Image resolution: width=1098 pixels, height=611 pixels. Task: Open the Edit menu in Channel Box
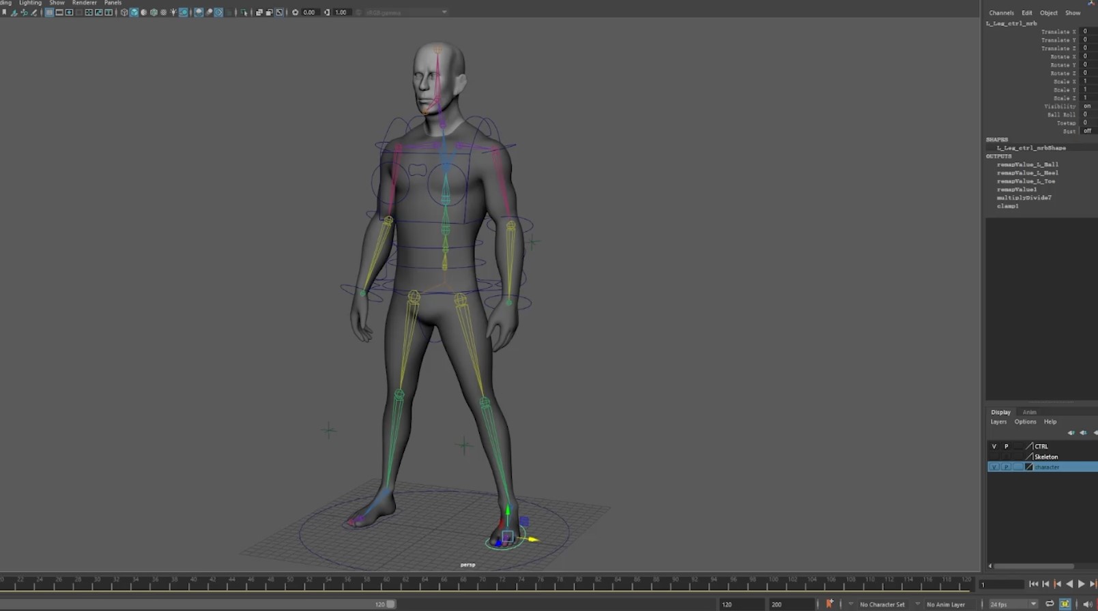(1026, 13)
